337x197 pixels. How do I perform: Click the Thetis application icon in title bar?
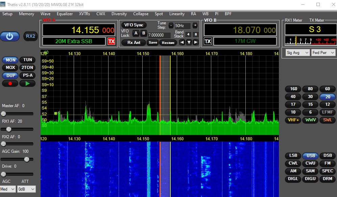coord(3,4)
